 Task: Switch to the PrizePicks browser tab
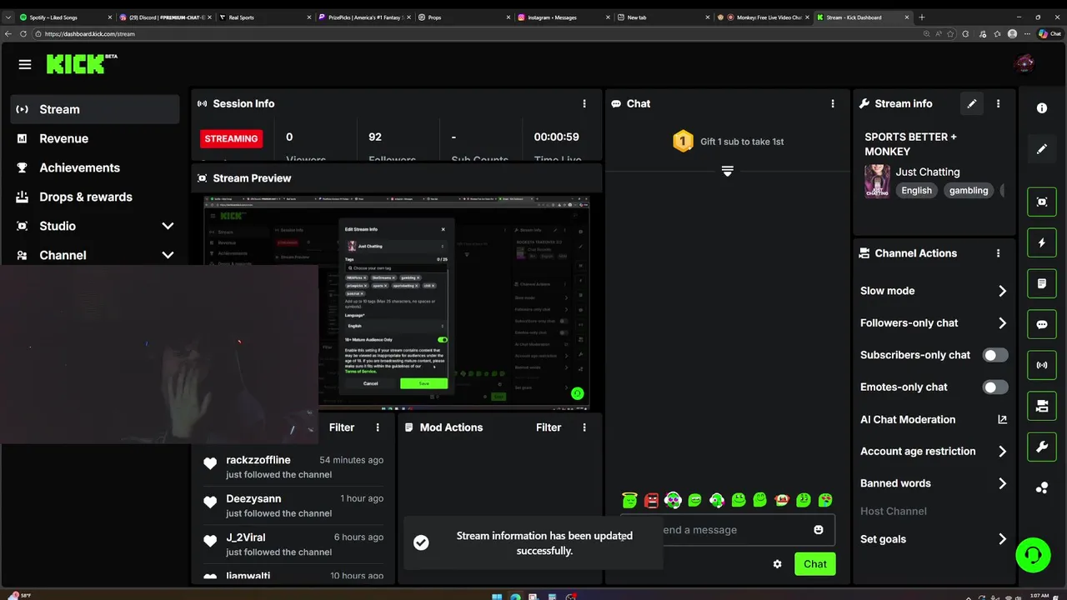point(365,17)
